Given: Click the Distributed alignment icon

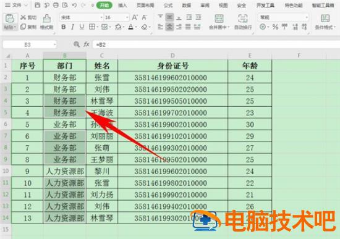Looking at the screenshot, I should click(x=197, y=27).
